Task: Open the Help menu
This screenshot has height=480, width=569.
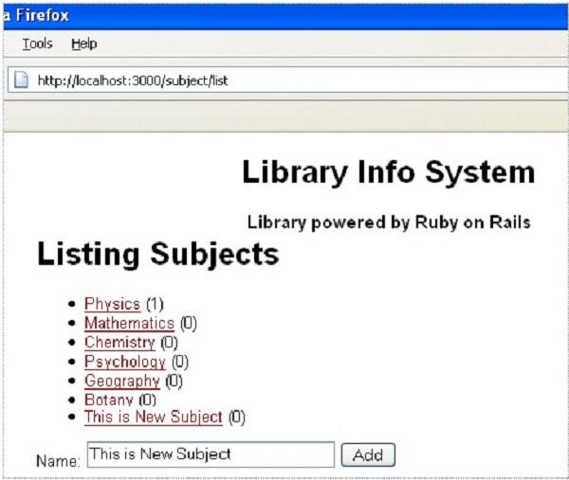Action: point(83,44)
